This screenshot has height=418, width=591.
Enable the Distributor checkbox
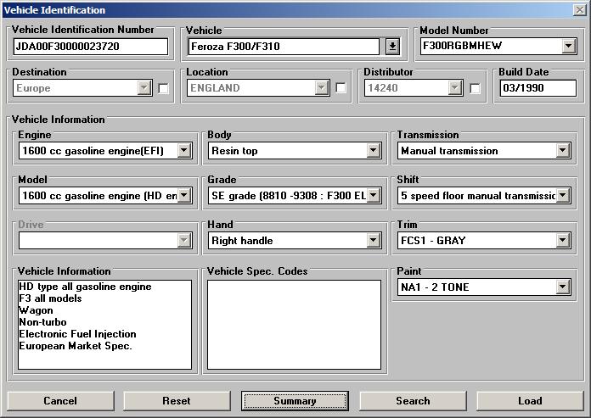pos(476,88)
